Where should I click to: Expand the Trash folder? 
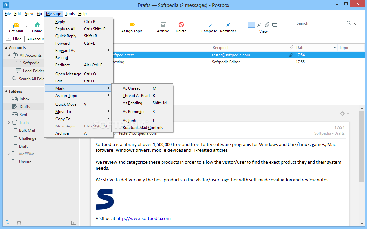pyautogui.click(x=9, y=123)
